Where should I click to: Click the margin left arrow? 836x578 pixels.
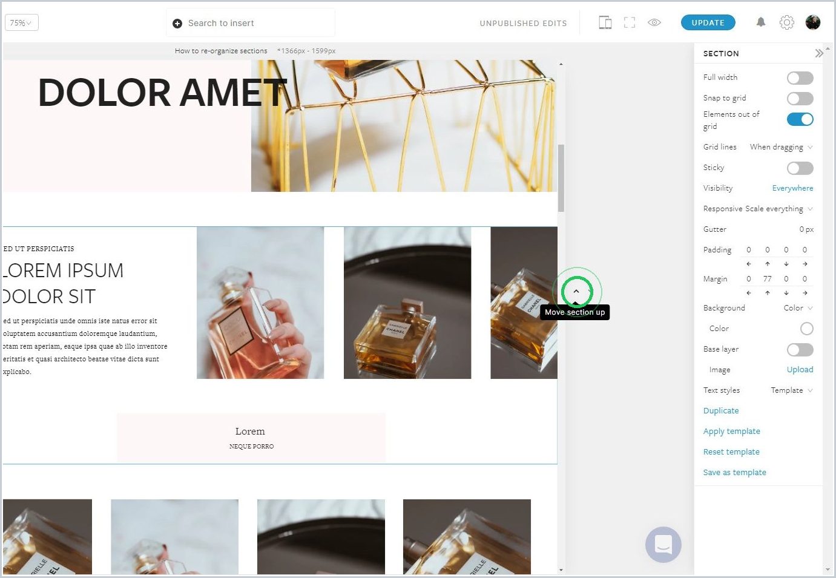pyautogui.click(x=749, y=293)
